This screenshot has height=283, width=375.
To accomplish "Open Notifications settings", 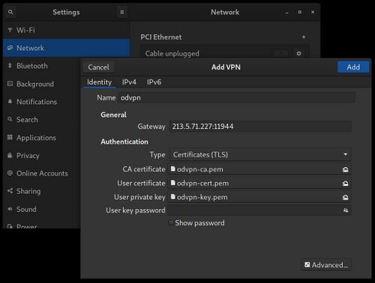I will click(x=42, y=102).
